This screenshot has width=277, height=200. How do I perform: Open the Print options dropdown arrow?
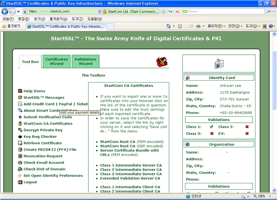tap(204, 26)
